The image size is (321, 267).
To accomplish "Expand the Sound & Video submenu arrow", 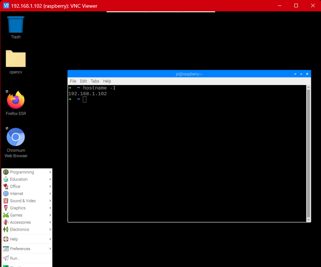I will click(x=50, y=201).
